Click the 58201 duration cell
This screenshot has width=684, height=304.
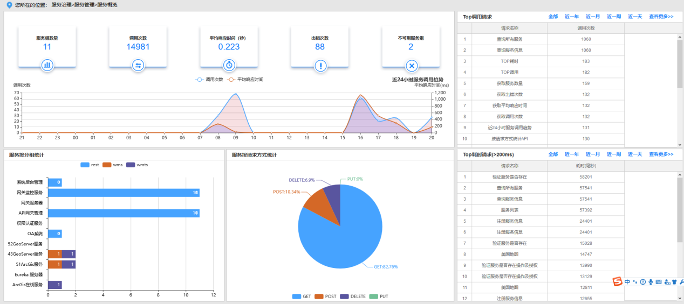[586, 176]
